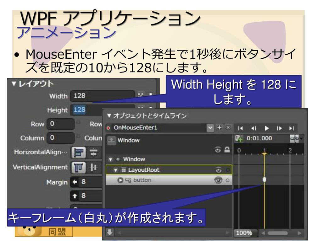Screen dimensions: 322x241
Task: Click the Column value field
Action: point(60,137)
